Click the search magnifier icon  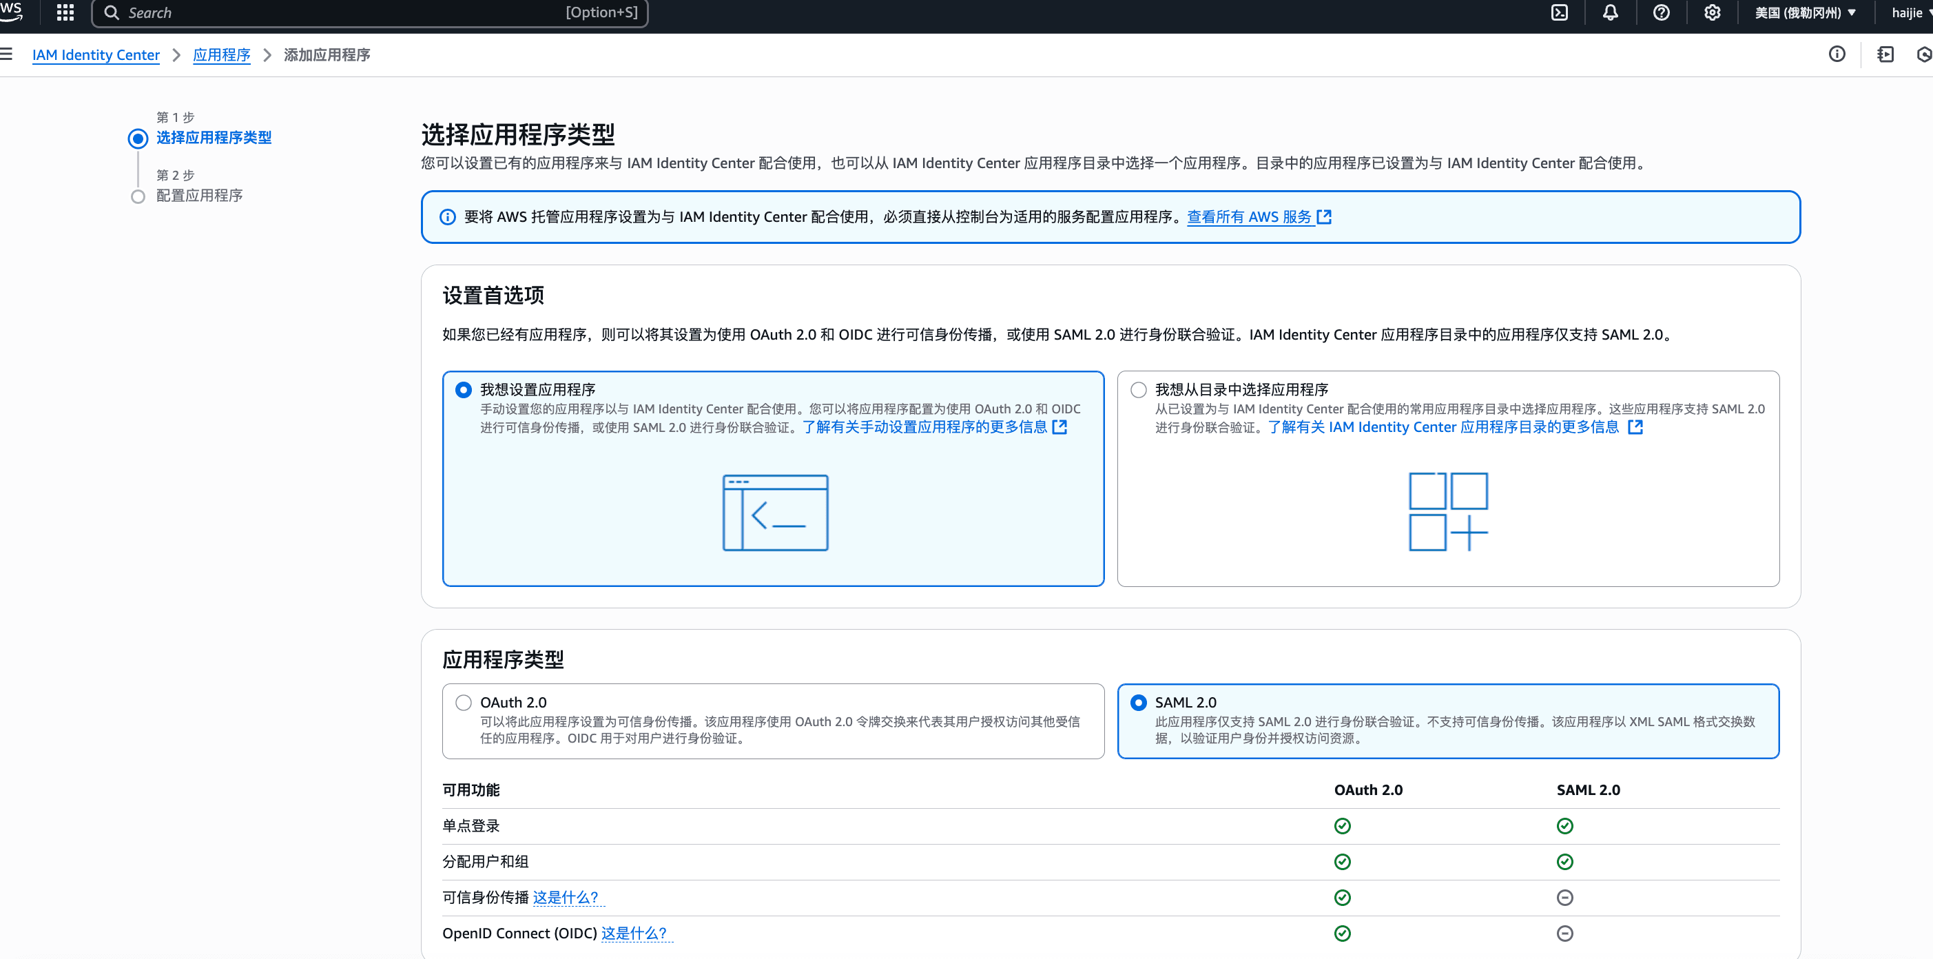click(112, 13)
